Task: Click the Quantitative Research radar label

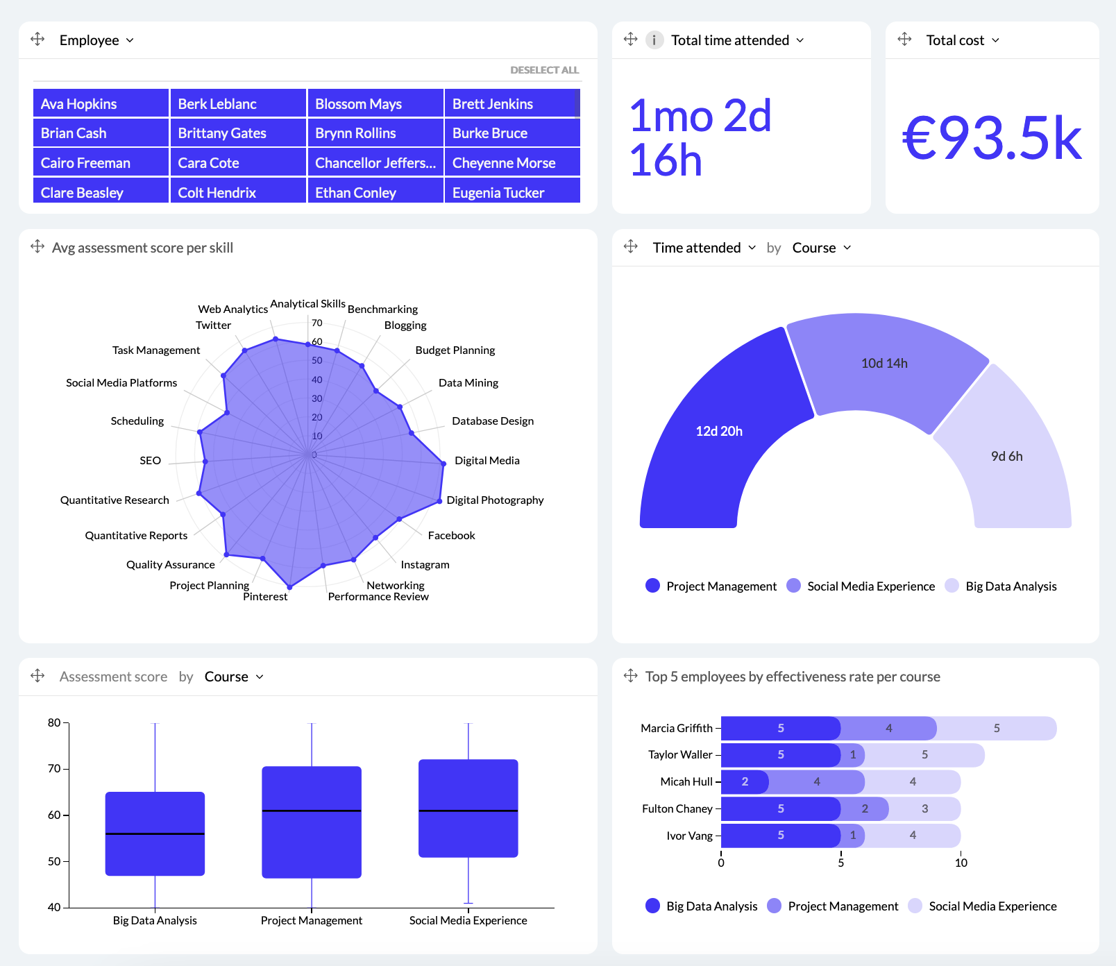Action: (x=115, y=500)
